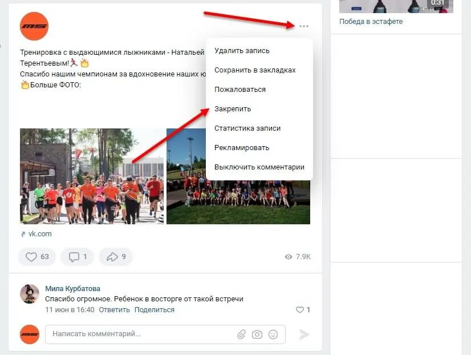Open the three-dot post options menu
Viewport: 471px width, 355px height.
304,26
